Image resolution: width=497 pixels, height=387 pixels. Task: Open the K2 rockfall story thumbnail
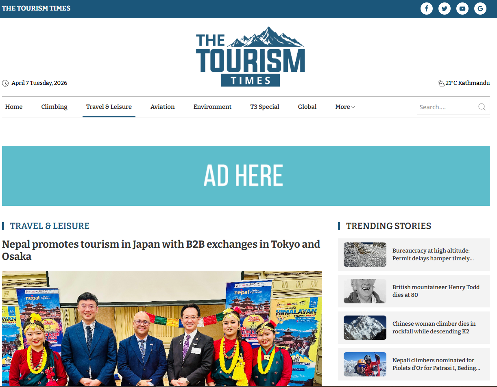365,328
